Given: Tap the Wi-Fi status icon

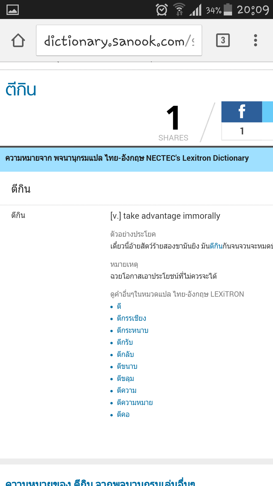Looking at the screenshot, I should pyautogui.click(x=179, y=10).
